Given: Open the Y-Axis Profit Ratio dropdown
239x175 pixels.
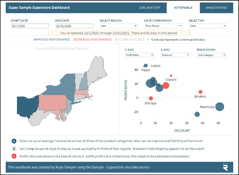Looking at the screenshot, I should click(140, 55).
